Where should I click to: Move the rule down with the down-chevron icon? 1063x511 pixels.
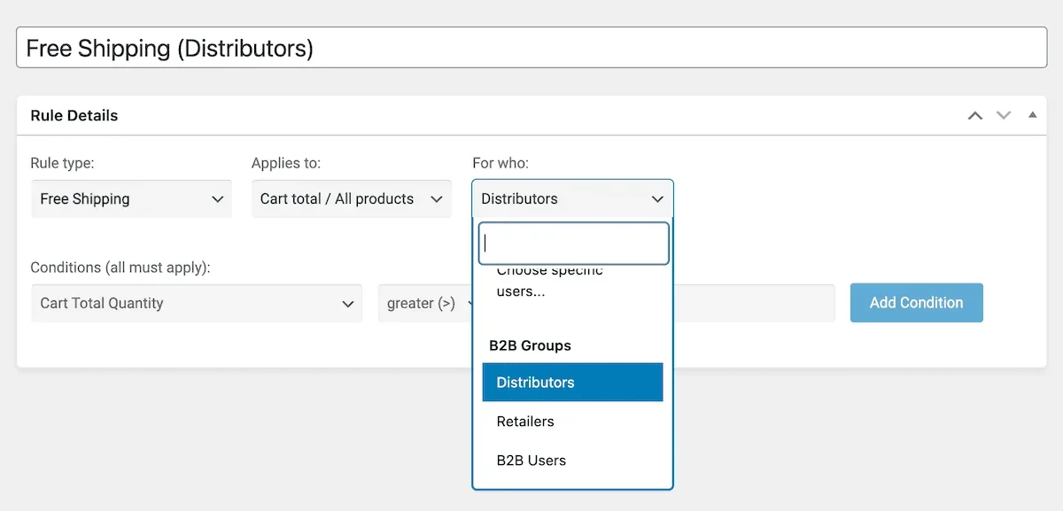point(1004,115)
